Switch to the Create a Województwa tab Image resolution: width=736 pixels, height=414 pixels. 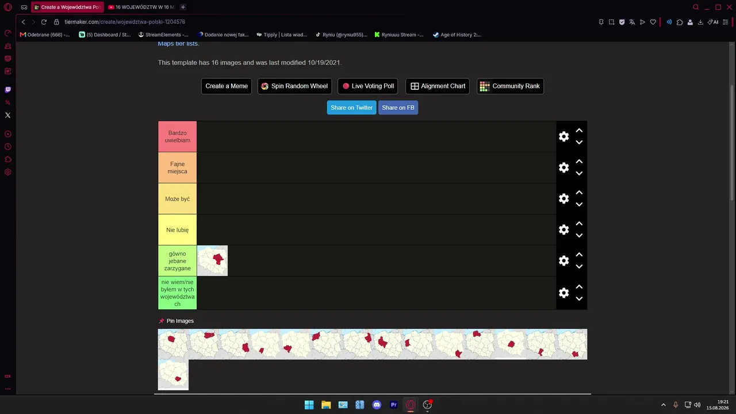pyautogui.click(x=67, y=7)
